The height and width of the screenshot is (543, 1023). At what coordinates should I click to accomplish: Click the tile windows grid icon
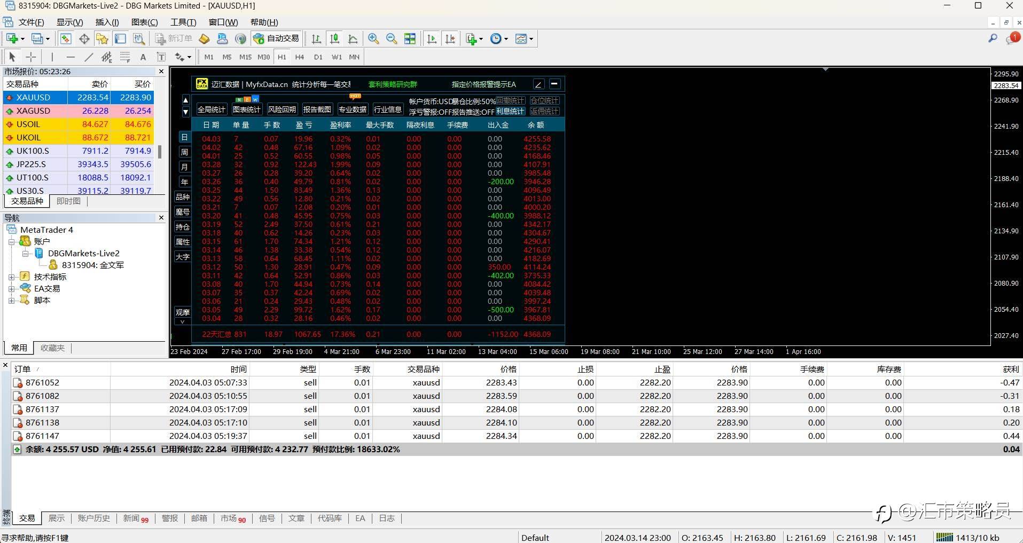(x=410, y=38)
